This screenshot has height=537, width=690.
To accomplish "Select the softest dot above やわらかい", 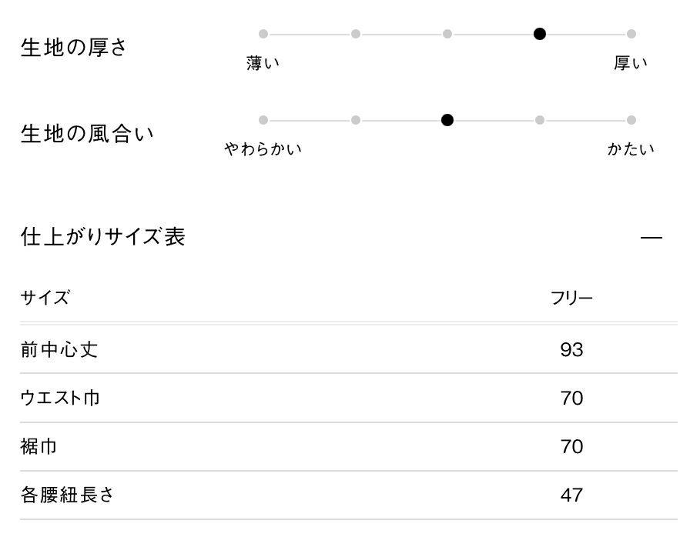I will (263, 120).
